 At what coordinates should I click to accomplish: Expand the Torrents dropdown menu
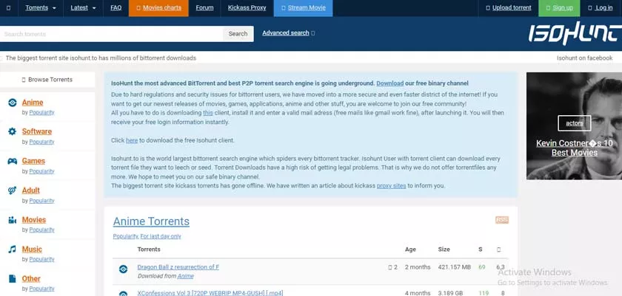click(41, 8)
